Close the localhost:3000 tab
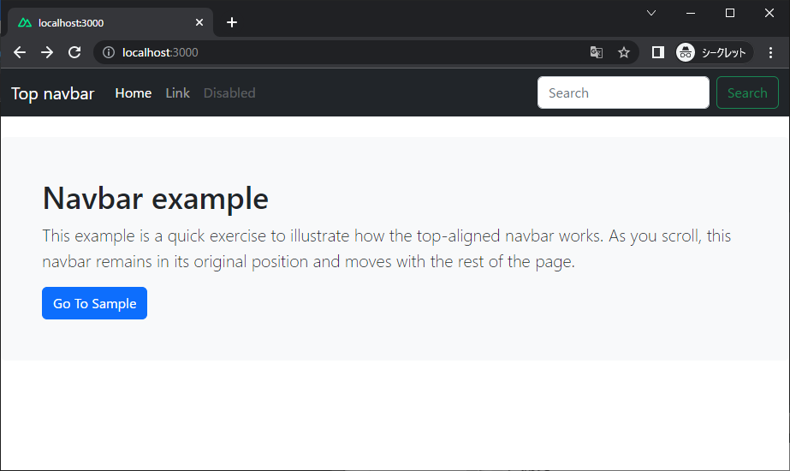Image resolution: width=790 pixels, height=471 pixels. pyautogui.click(x=199, y=22)
